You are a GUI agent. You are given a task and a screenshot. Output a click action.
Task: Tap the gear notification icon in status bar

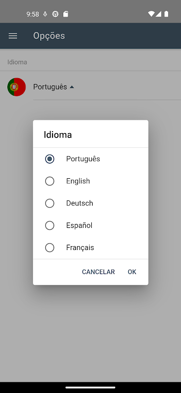coord(55,14)
